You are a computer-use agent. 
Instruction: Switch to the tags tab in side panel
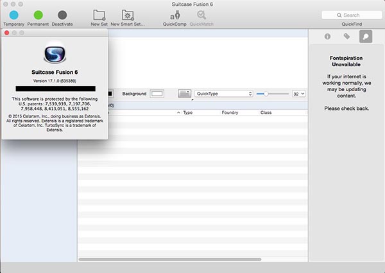(x=346, y=37)
